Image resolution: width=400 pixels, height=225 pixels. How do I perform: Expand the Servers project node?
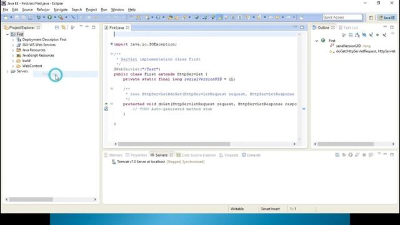7,71
